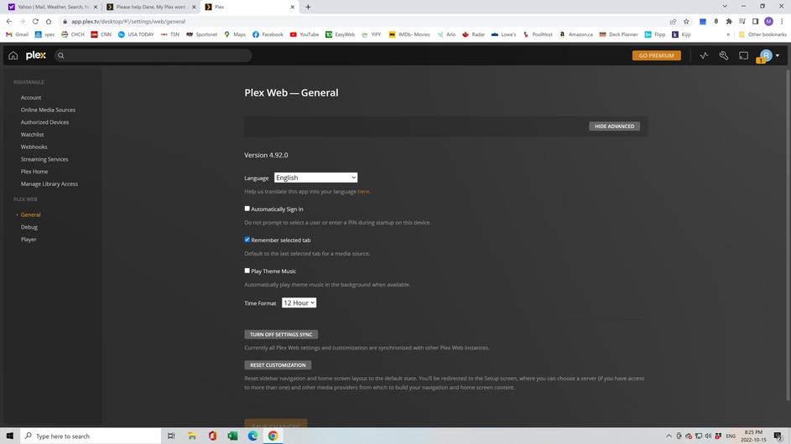The image size is (791, 444).
Task: Open Streaming Services settings
Action: pyautogui.click(x=44, y=159)
